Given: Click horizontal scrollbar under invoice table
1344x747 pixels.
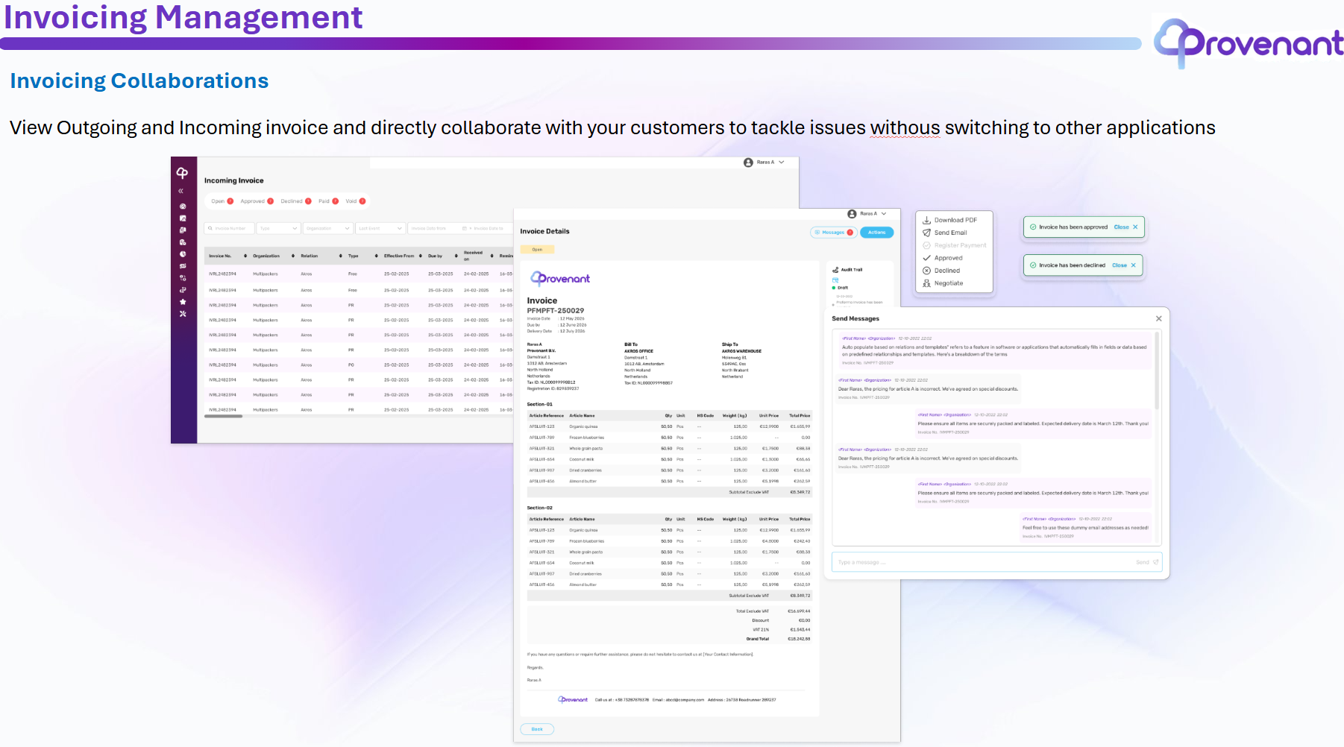Looking at the screenshot, I should (223, 416).
